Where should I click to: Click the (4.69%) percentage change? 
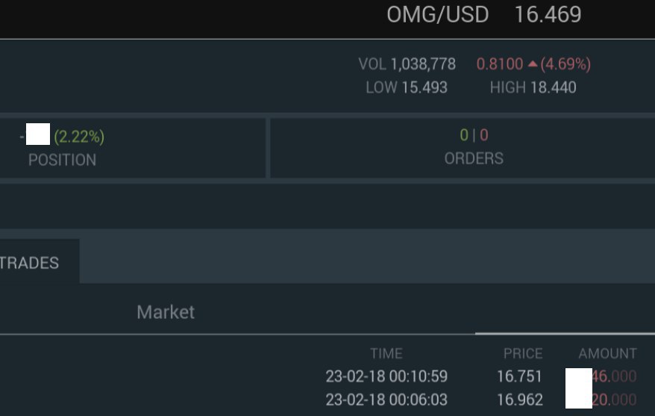pyautogui.click(x=565, y=64)
